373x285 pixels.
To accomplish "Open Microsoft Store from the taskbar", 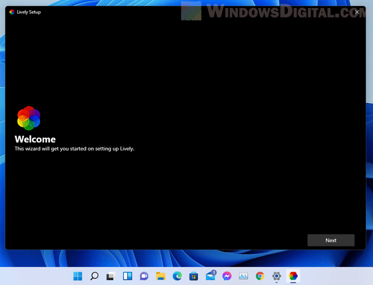I will (x=193, y=276).
